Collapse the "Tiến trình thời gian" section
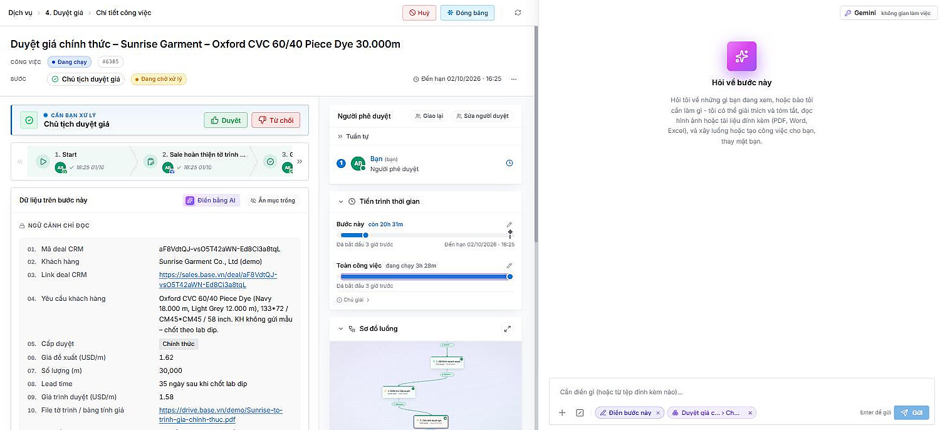This screenshot has width=945, height=430. [x=341, y=201]
